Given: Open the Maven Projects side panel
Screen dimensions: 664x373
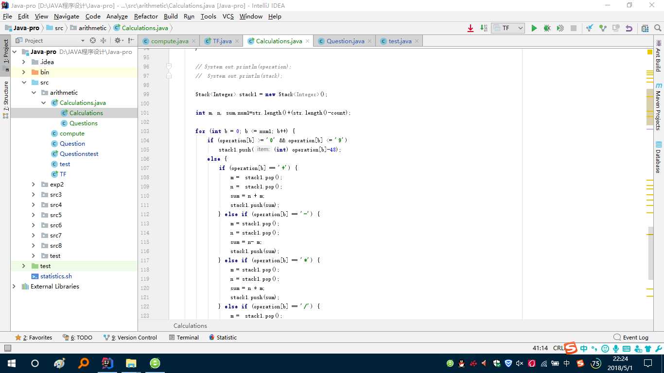Looking at the screenshot, I should coord(659,107).
